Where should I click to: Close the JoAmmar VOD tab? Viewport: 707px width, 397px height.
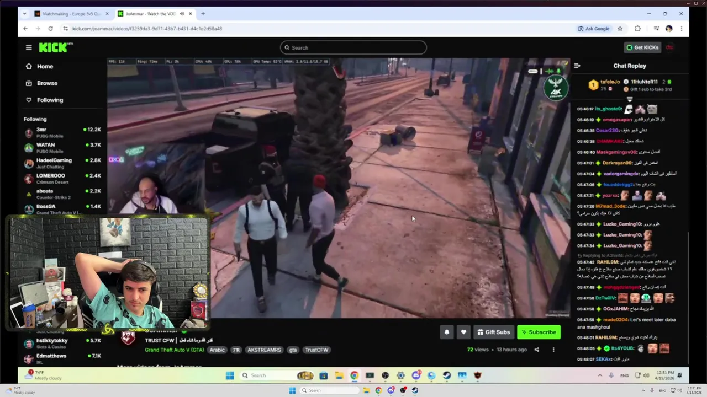[191, 13]
